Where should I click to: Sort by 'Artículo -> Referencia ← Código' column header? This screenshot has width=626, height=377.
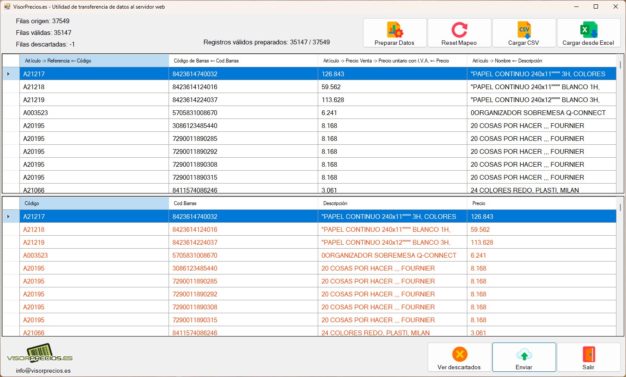click(x=94, y=61)
